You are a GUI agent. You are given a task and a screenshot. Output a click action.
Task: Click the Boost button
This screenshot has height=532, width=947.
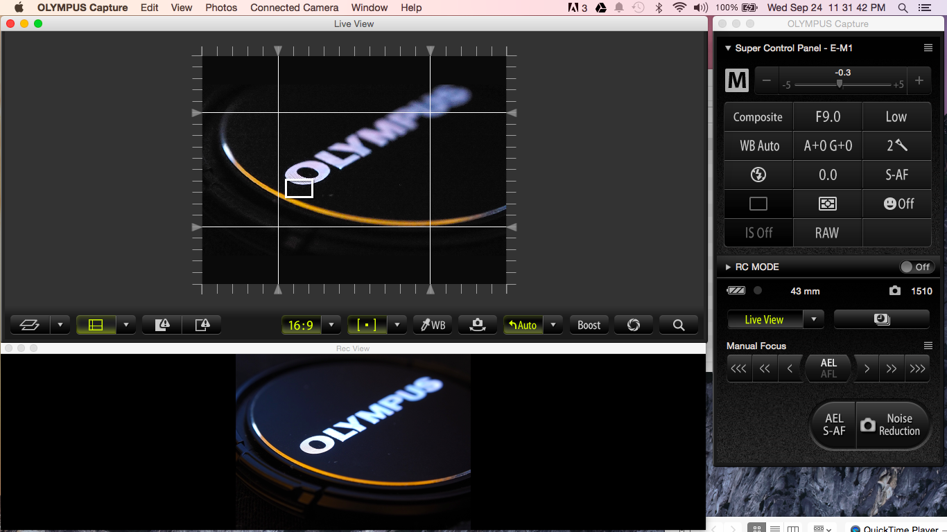pos(589,325)
